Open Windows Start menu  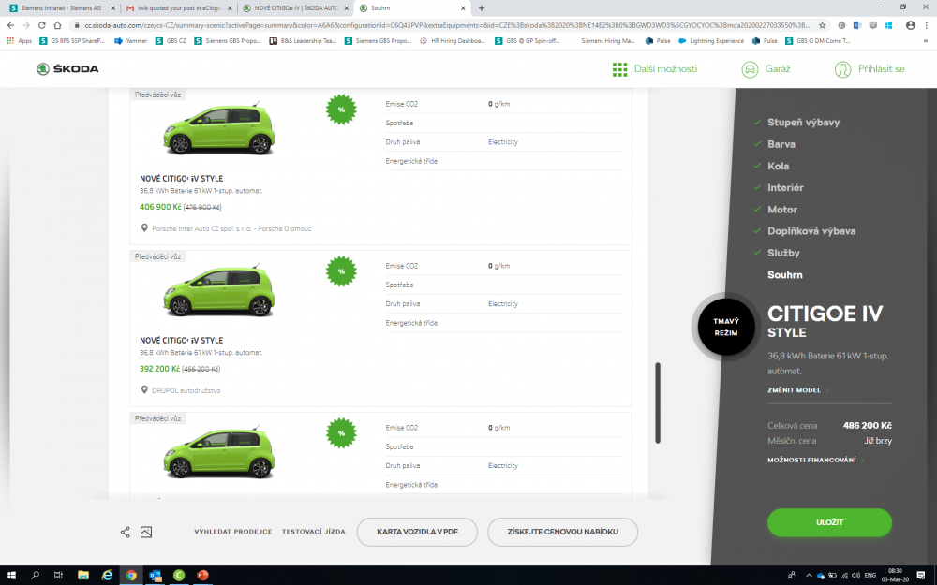(10, 575)
